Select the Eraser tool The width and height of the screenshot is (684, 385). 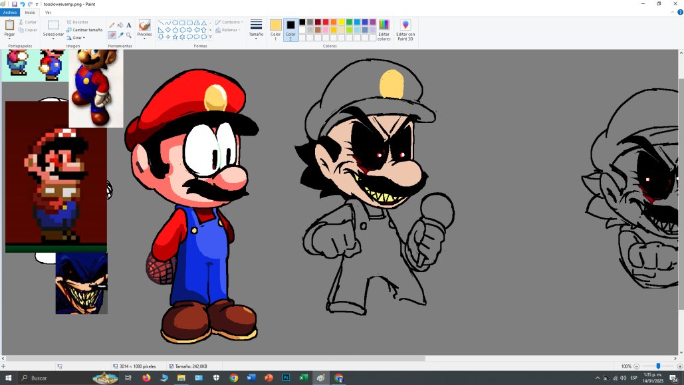[112, 35]
